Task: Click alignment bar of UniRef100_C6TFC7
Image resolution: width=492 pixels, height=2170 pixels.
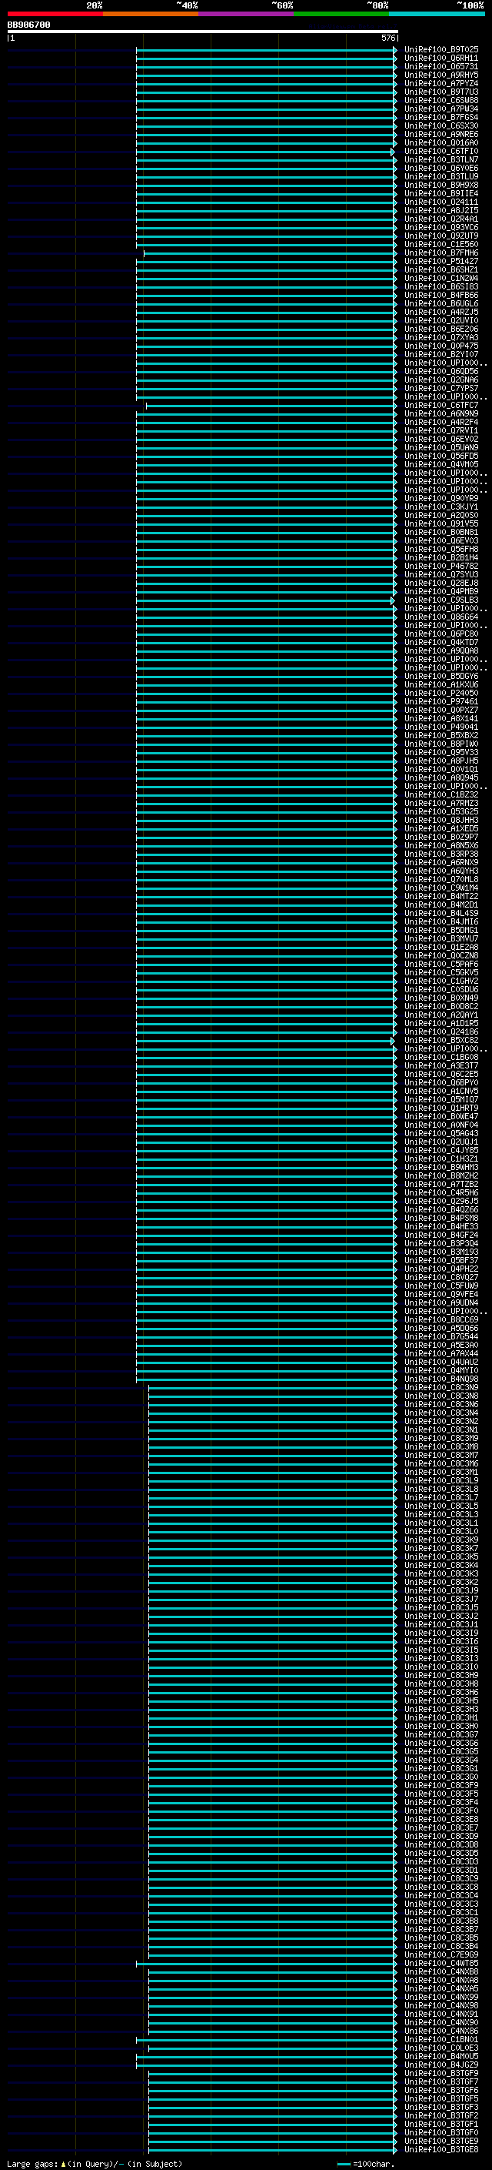Action: pos(271,406)
